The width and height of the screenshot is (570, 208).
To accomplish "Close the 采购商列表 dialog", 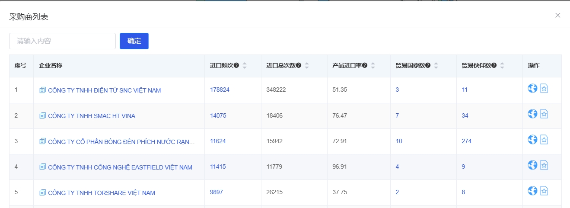I will 557,16.
